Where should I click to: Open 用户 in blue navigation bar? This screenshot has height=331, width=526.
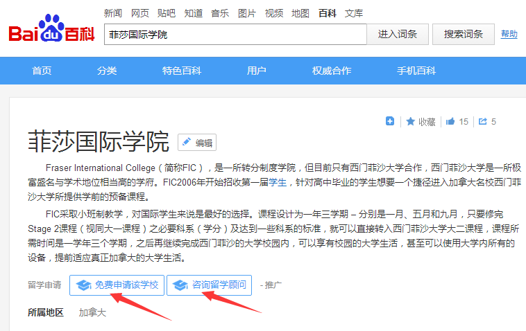pos(256,71)
